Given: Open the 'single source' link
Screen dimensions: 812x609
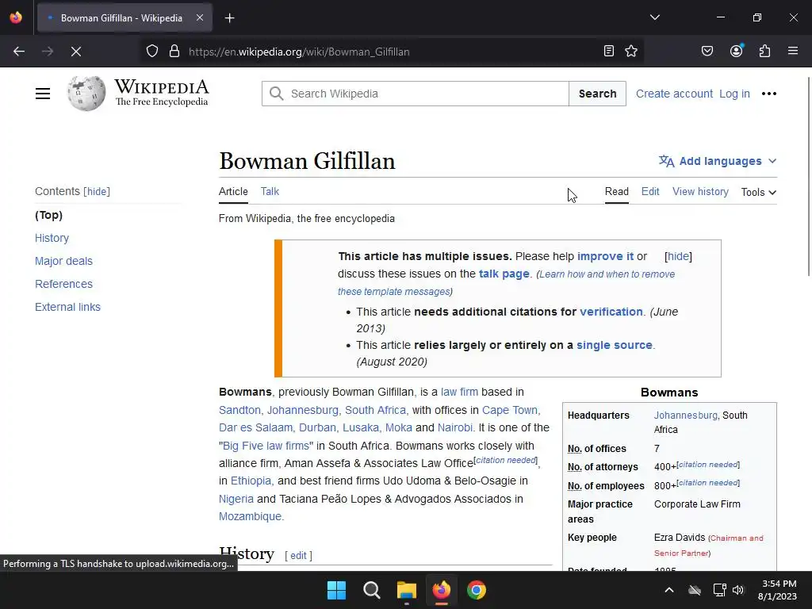Looking at the screenshot, I should coord(615,345).
